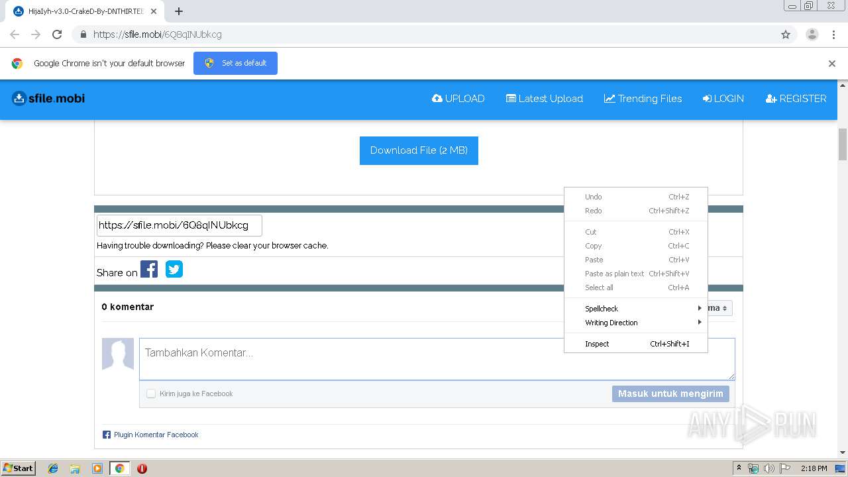
Task: Expand Spellcheck submenu
Action: pos(636,309)
